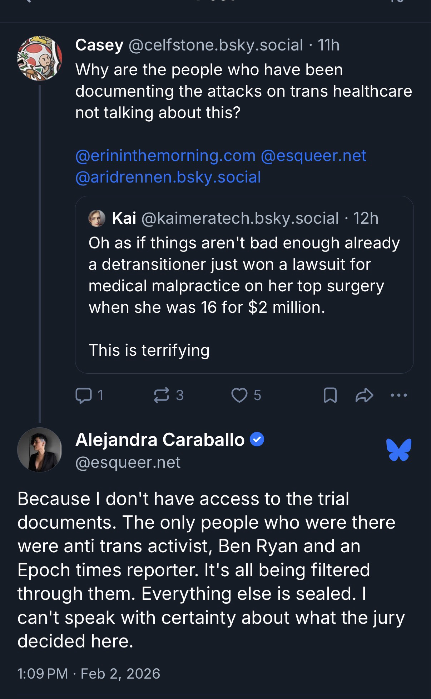431x699 pixels.
Task: Open the @erininthemorning.com mention
Action: (x=165, y=156)
